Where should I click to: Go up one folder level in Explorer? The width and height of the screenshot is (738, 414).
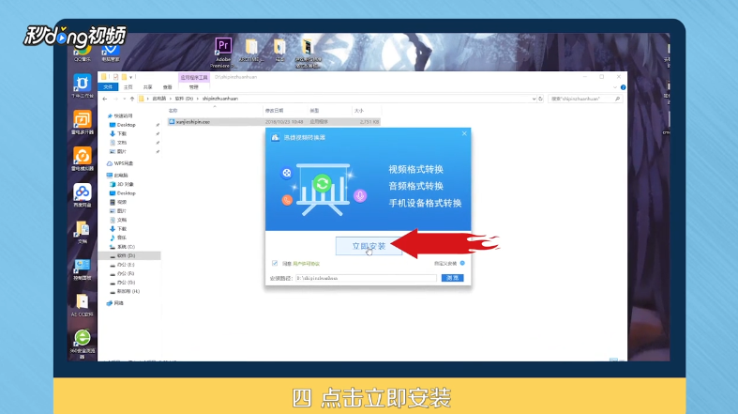click(x=132, y=99)
